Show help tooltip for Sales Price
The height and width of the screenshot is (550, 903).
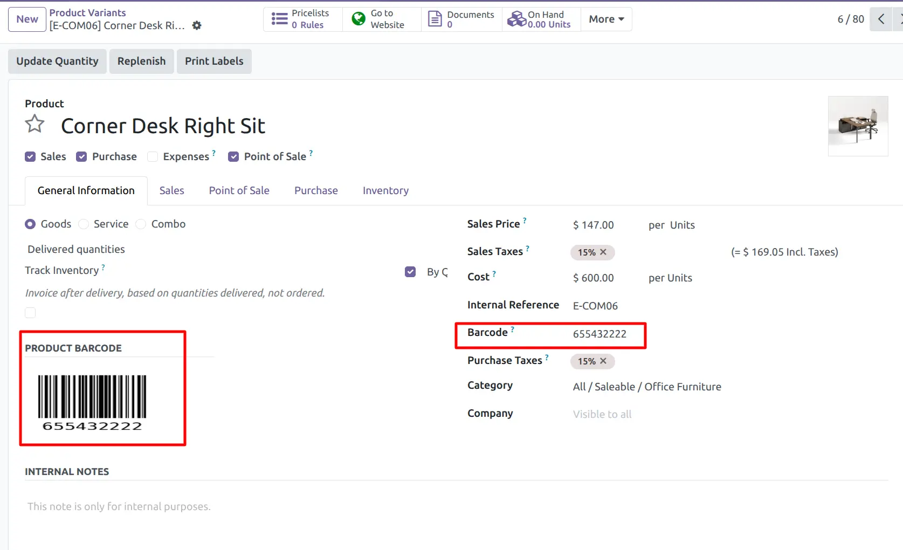point(525,220)
